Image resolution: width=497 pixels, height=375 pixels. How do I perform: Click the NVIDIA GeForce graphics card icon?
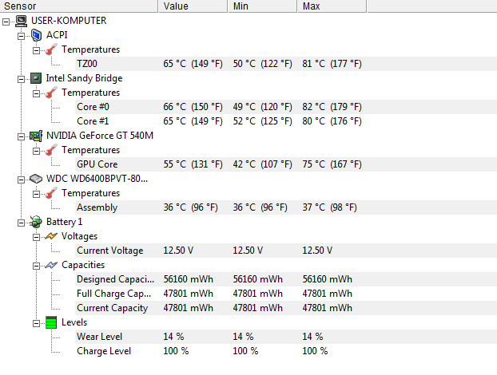coord(36,136)
